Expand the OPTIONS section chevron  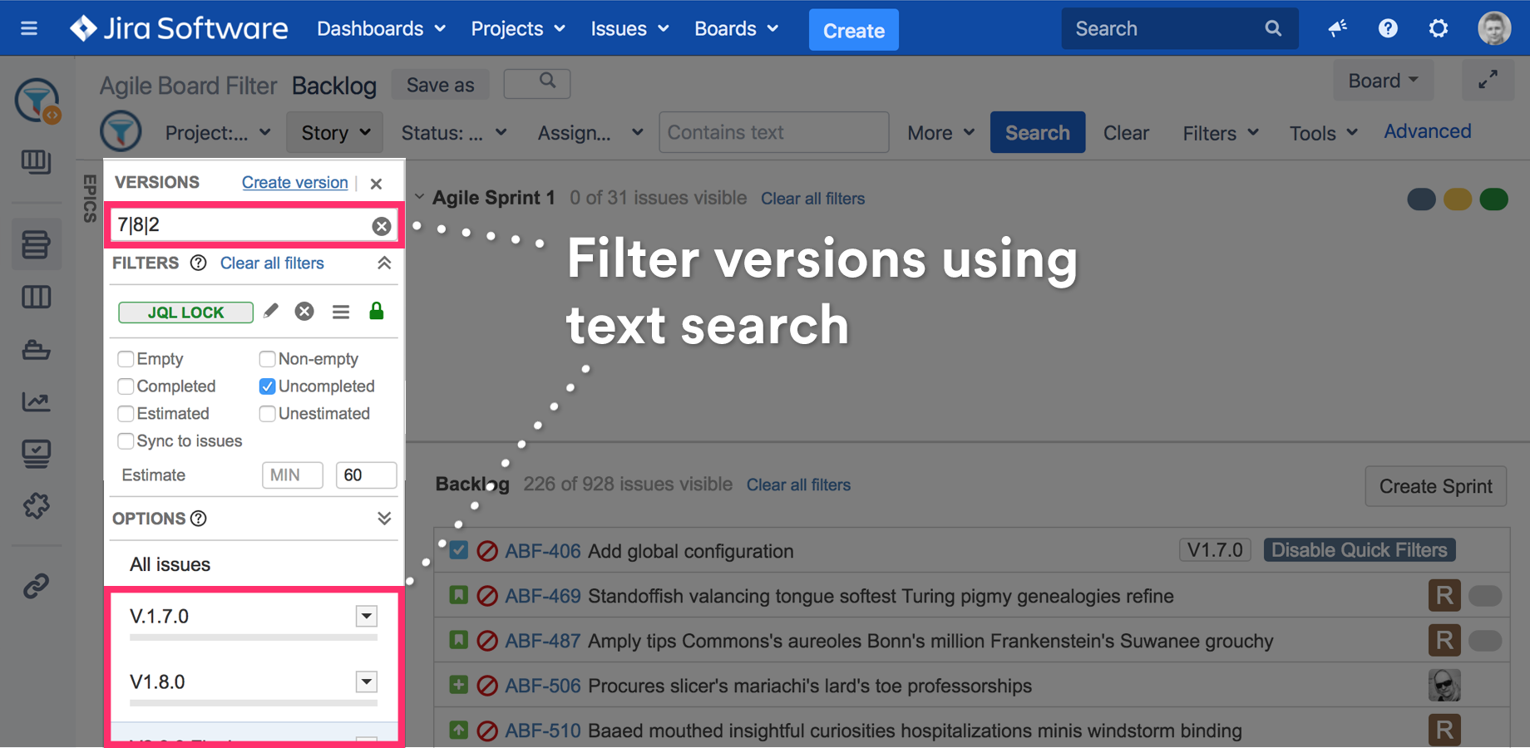pos(383,519)
